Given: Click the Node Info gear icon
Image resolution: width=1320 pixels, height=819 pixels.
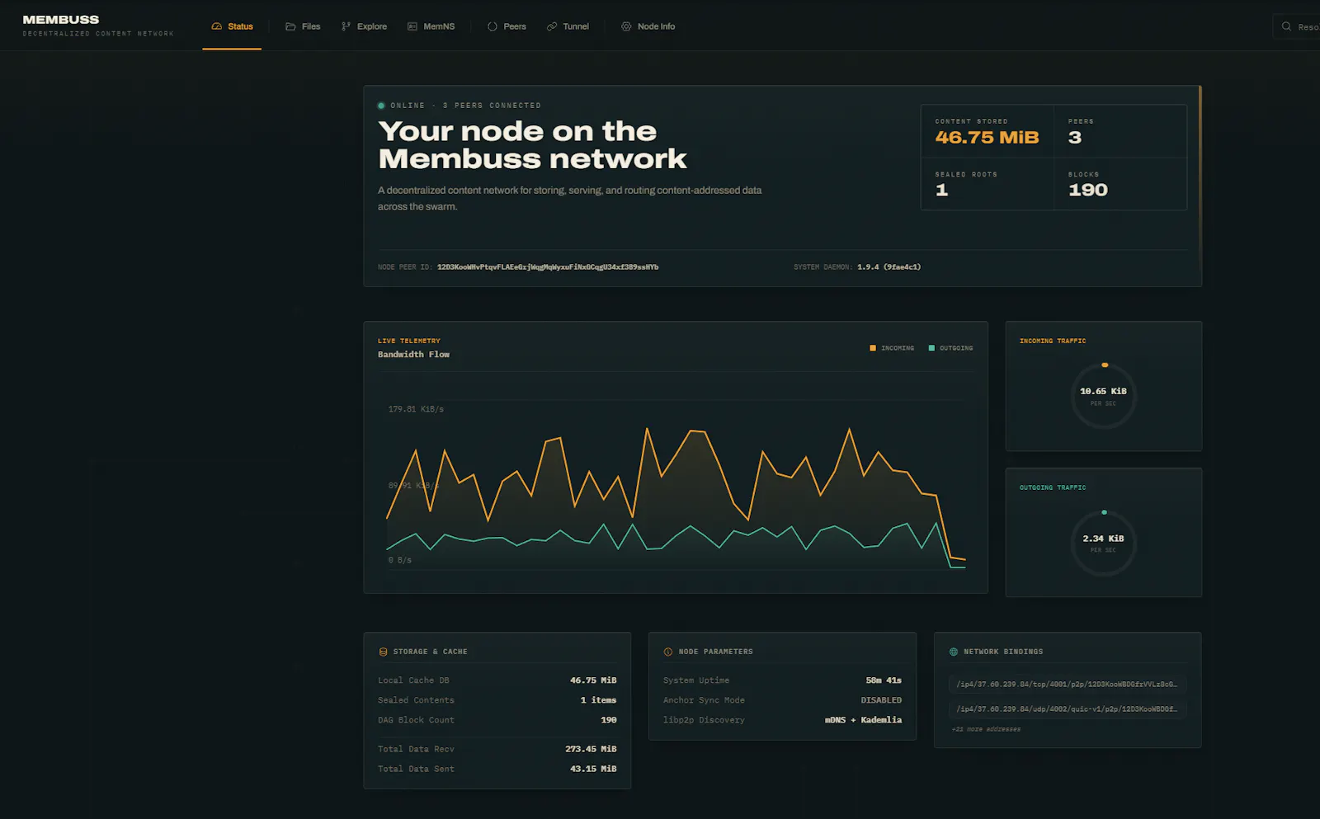Looking at the screenshot, I should pos(626,26).
